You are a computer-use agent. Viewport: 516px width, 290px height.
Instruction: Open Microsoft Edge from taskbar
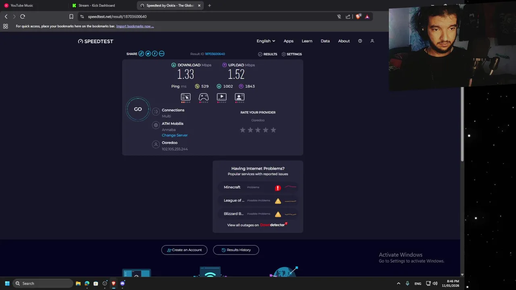87,284
